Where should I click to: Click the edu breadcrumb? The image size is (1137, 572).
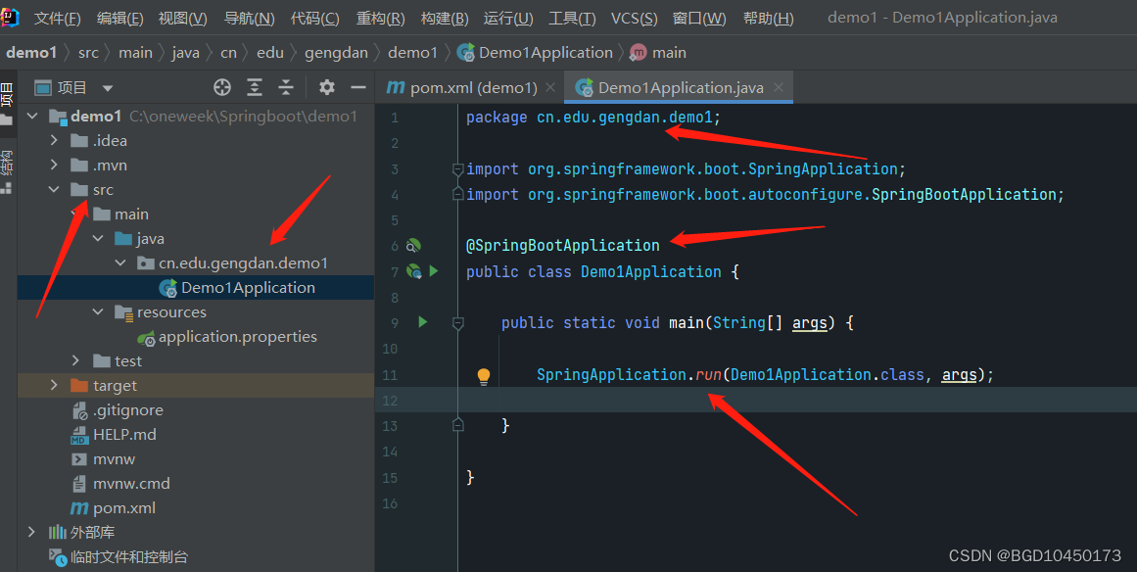click(270, 53)
